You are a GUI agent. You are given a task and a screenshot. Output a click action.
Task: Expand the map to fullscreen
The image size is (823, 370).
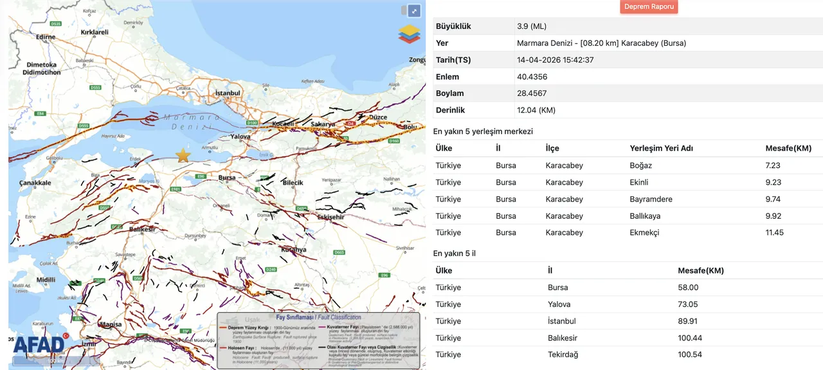(415, 11)
